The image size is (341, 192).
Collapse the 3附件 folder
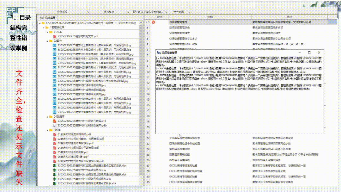(x=47, y=130)
